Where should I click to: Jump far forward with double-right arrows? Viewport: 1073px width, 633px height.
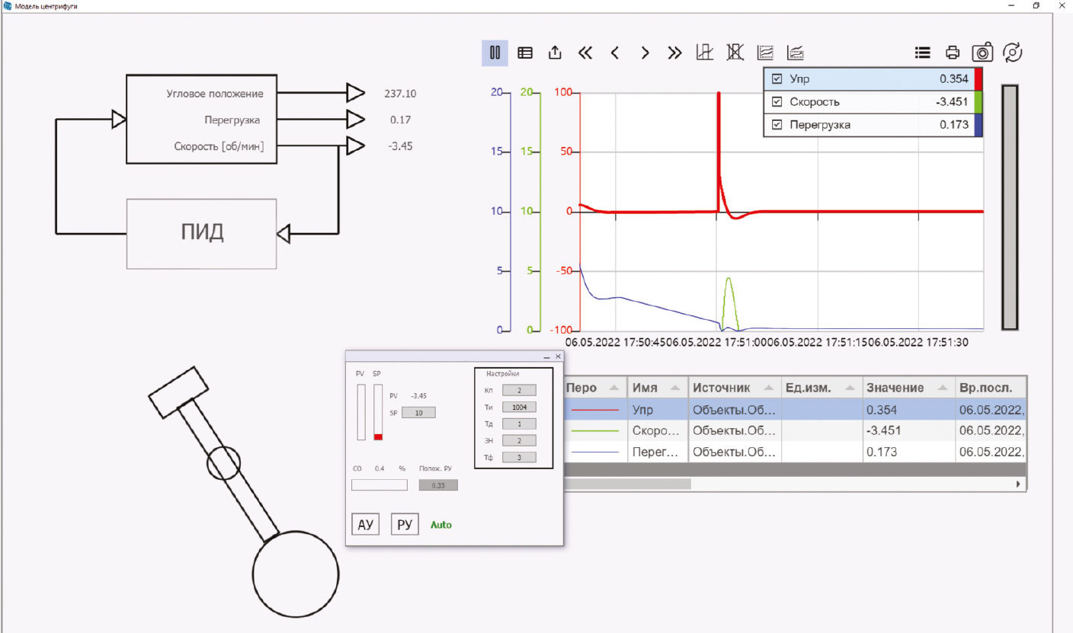[674, 53]
